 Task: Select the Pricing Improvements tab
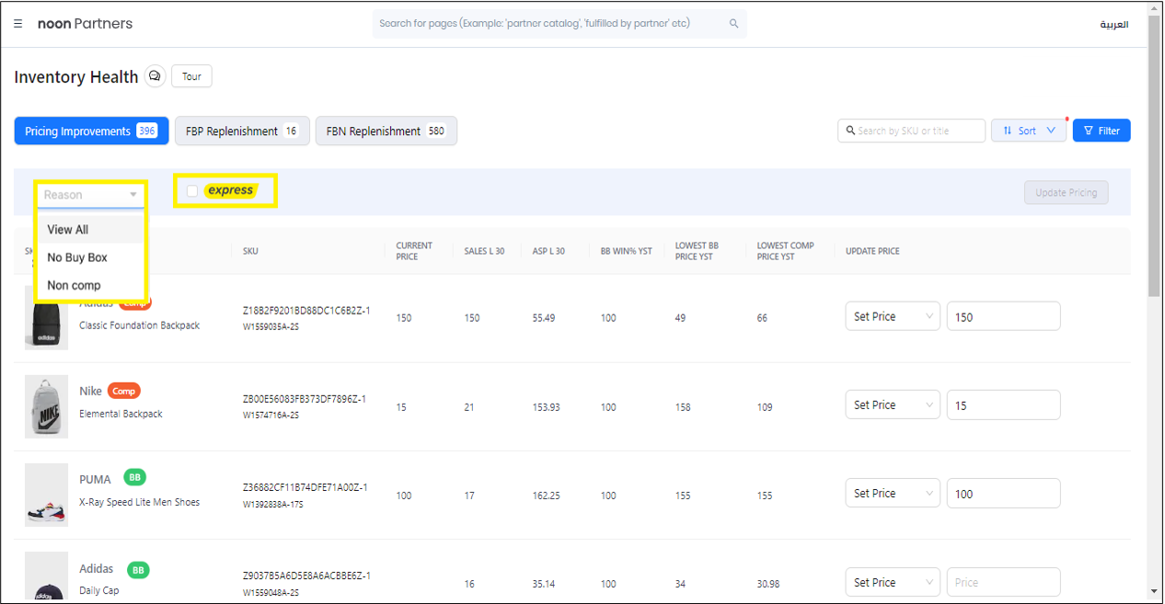pyautogui.click(x=91, y=131)
